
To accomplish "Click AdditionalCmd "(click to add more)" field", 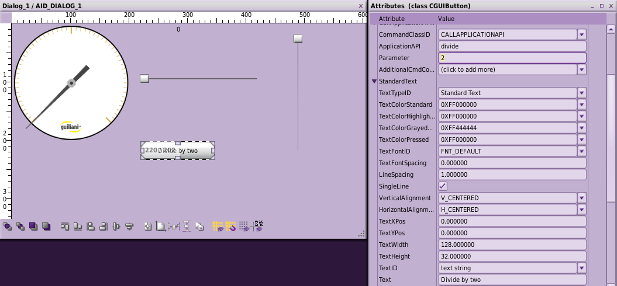I will (506, 69).
